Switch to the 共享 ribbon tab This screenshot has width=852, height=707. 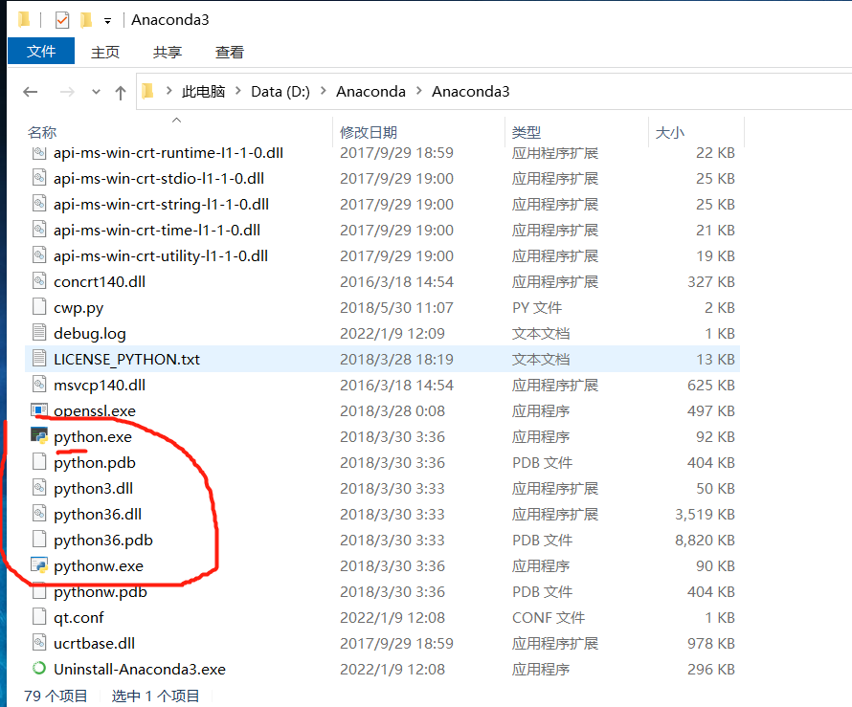(x=168, y=52)
